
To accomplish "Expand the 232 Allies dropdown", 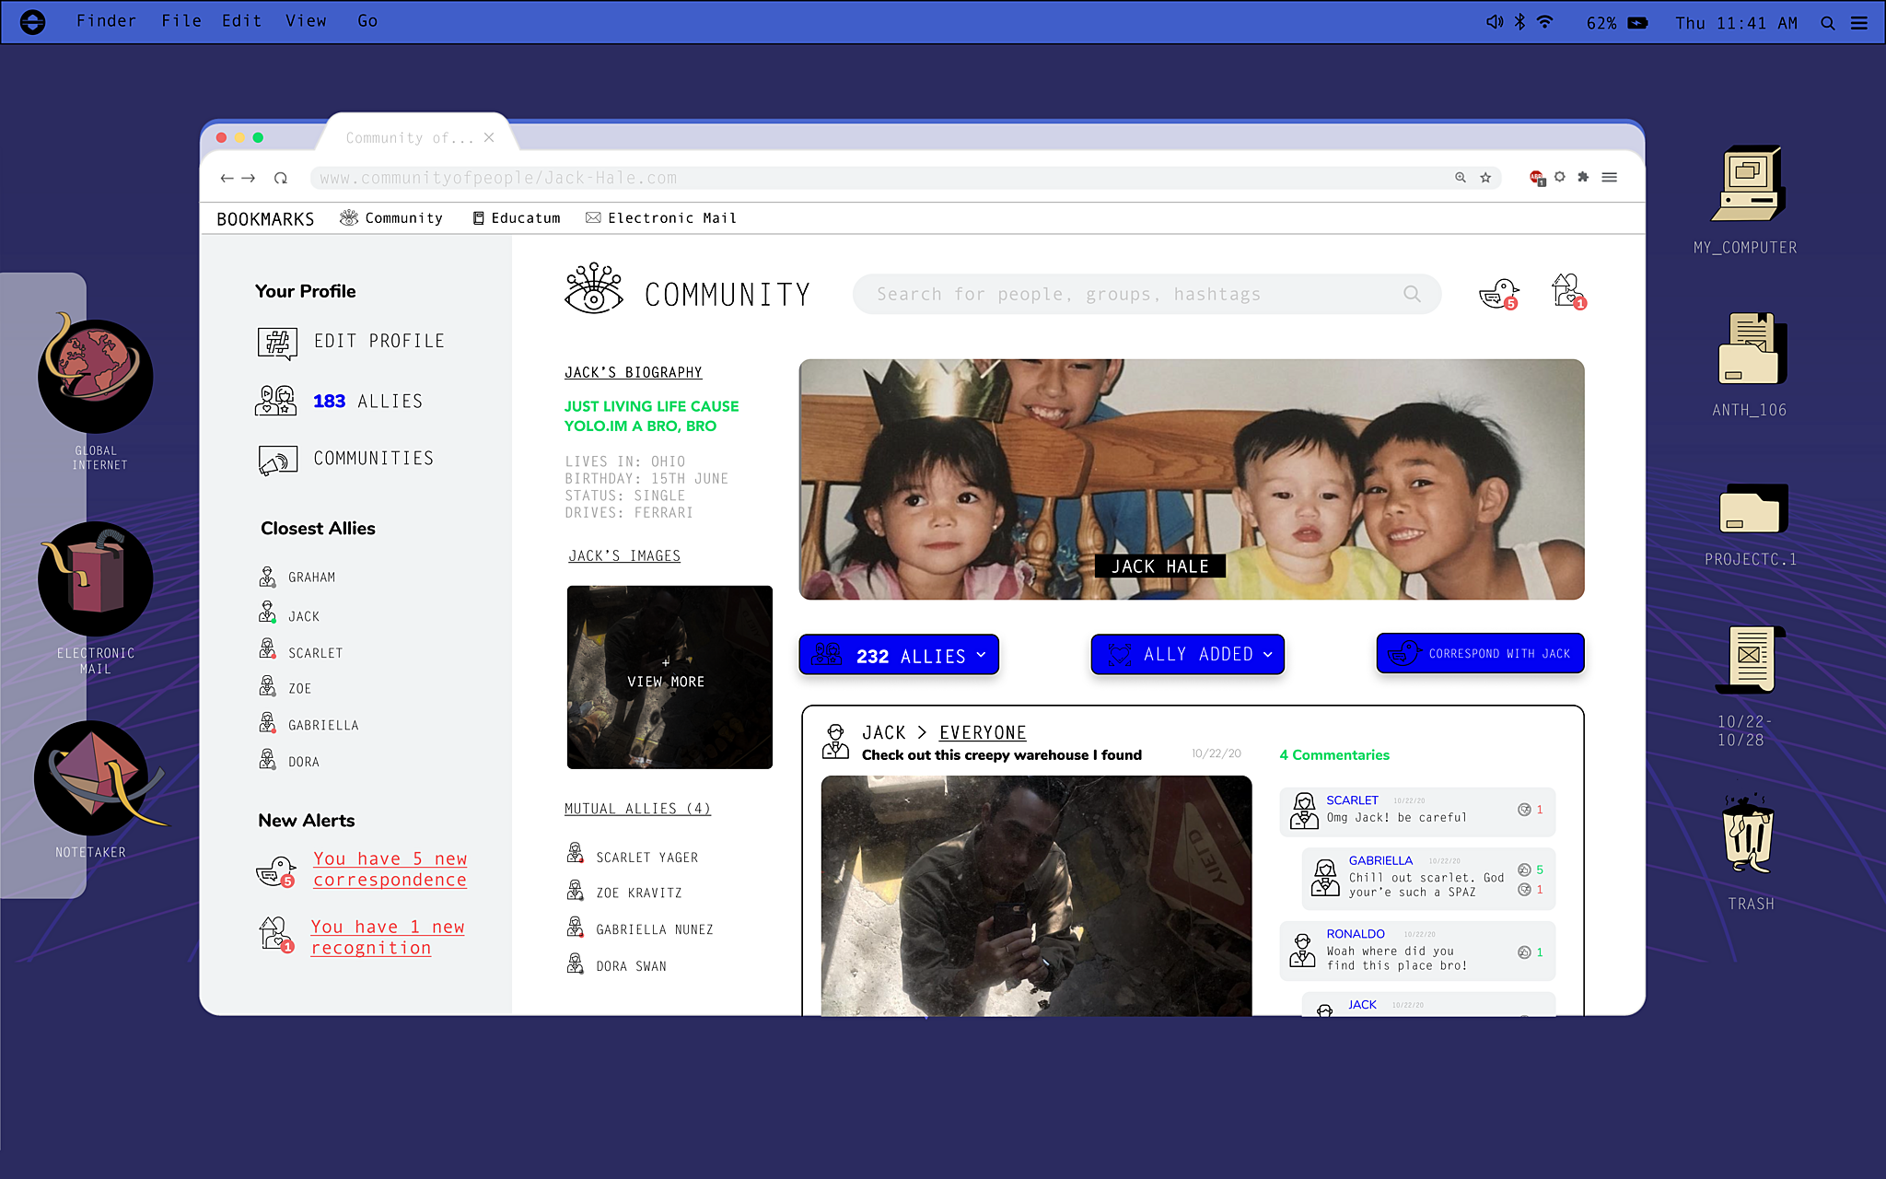I will 899,655.
